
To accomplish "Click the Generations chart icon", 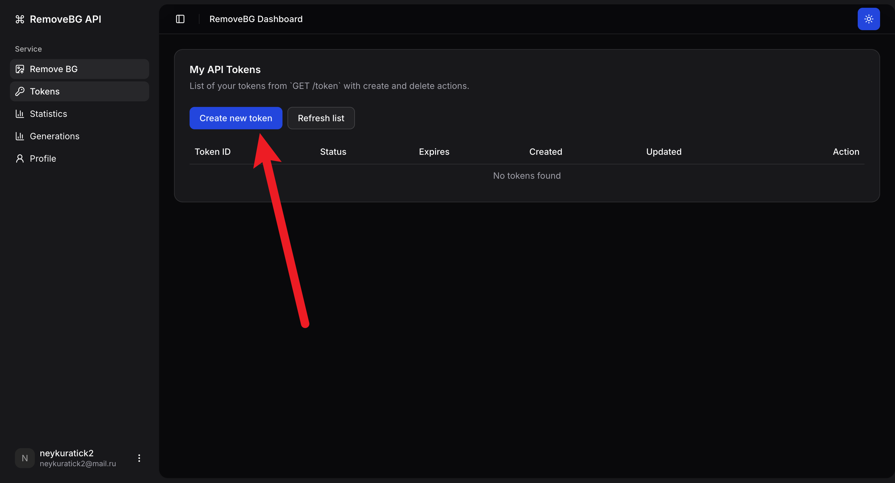I will 20,136.
